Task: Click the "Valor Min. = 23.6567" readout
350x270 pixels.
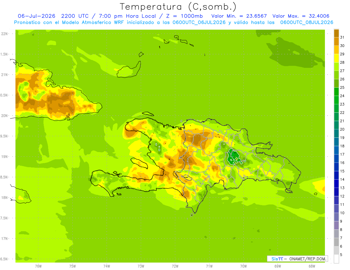Action: pyautogui.click(x=239, y=16)
